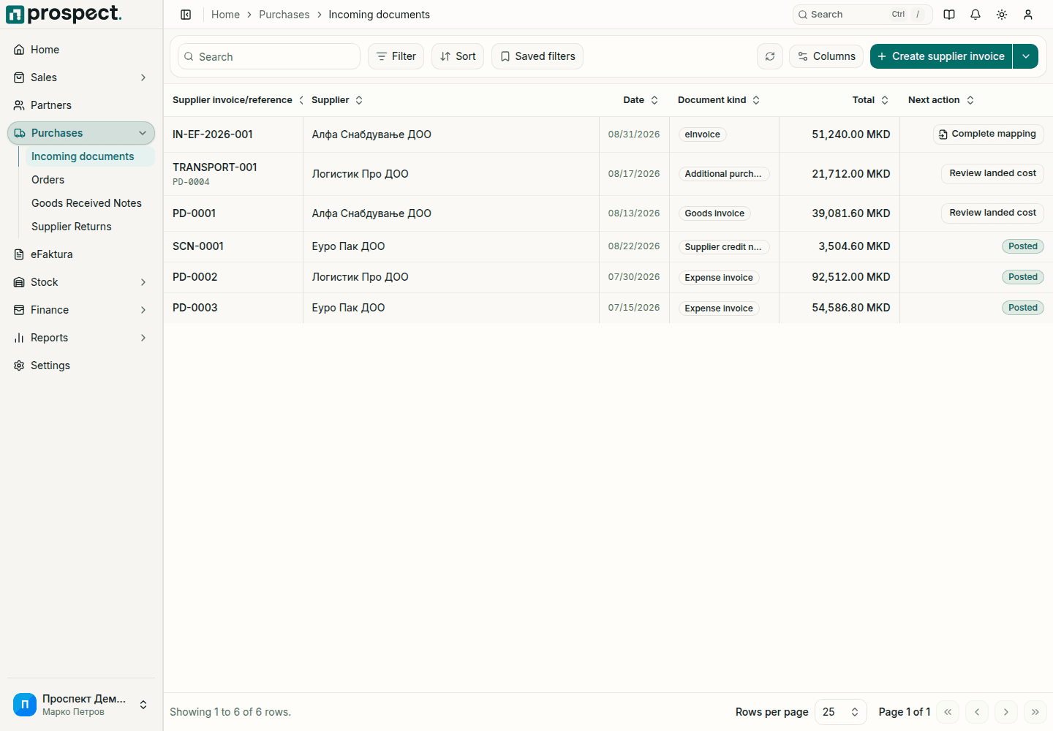Go to last page double-chevron
Image resolution: width=1053 pixels, height=731 pixels.
coord(1035,712)
